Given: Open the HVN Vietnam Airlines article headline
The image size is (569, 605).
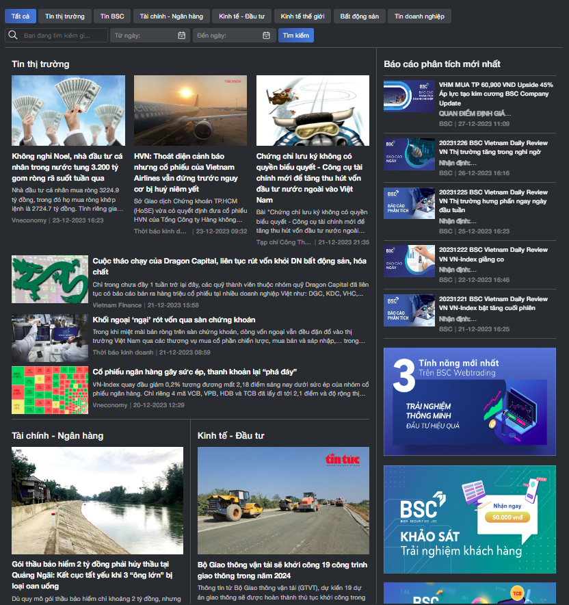Looking at the screenshot, I should (186, 172).
